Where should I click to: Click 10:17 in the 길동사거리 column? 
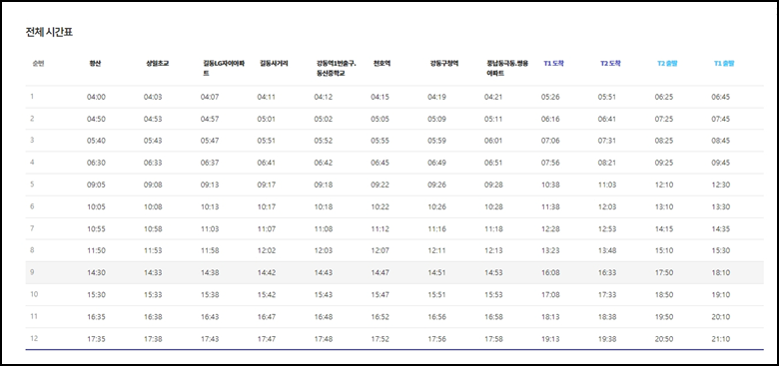click(267, 206)
